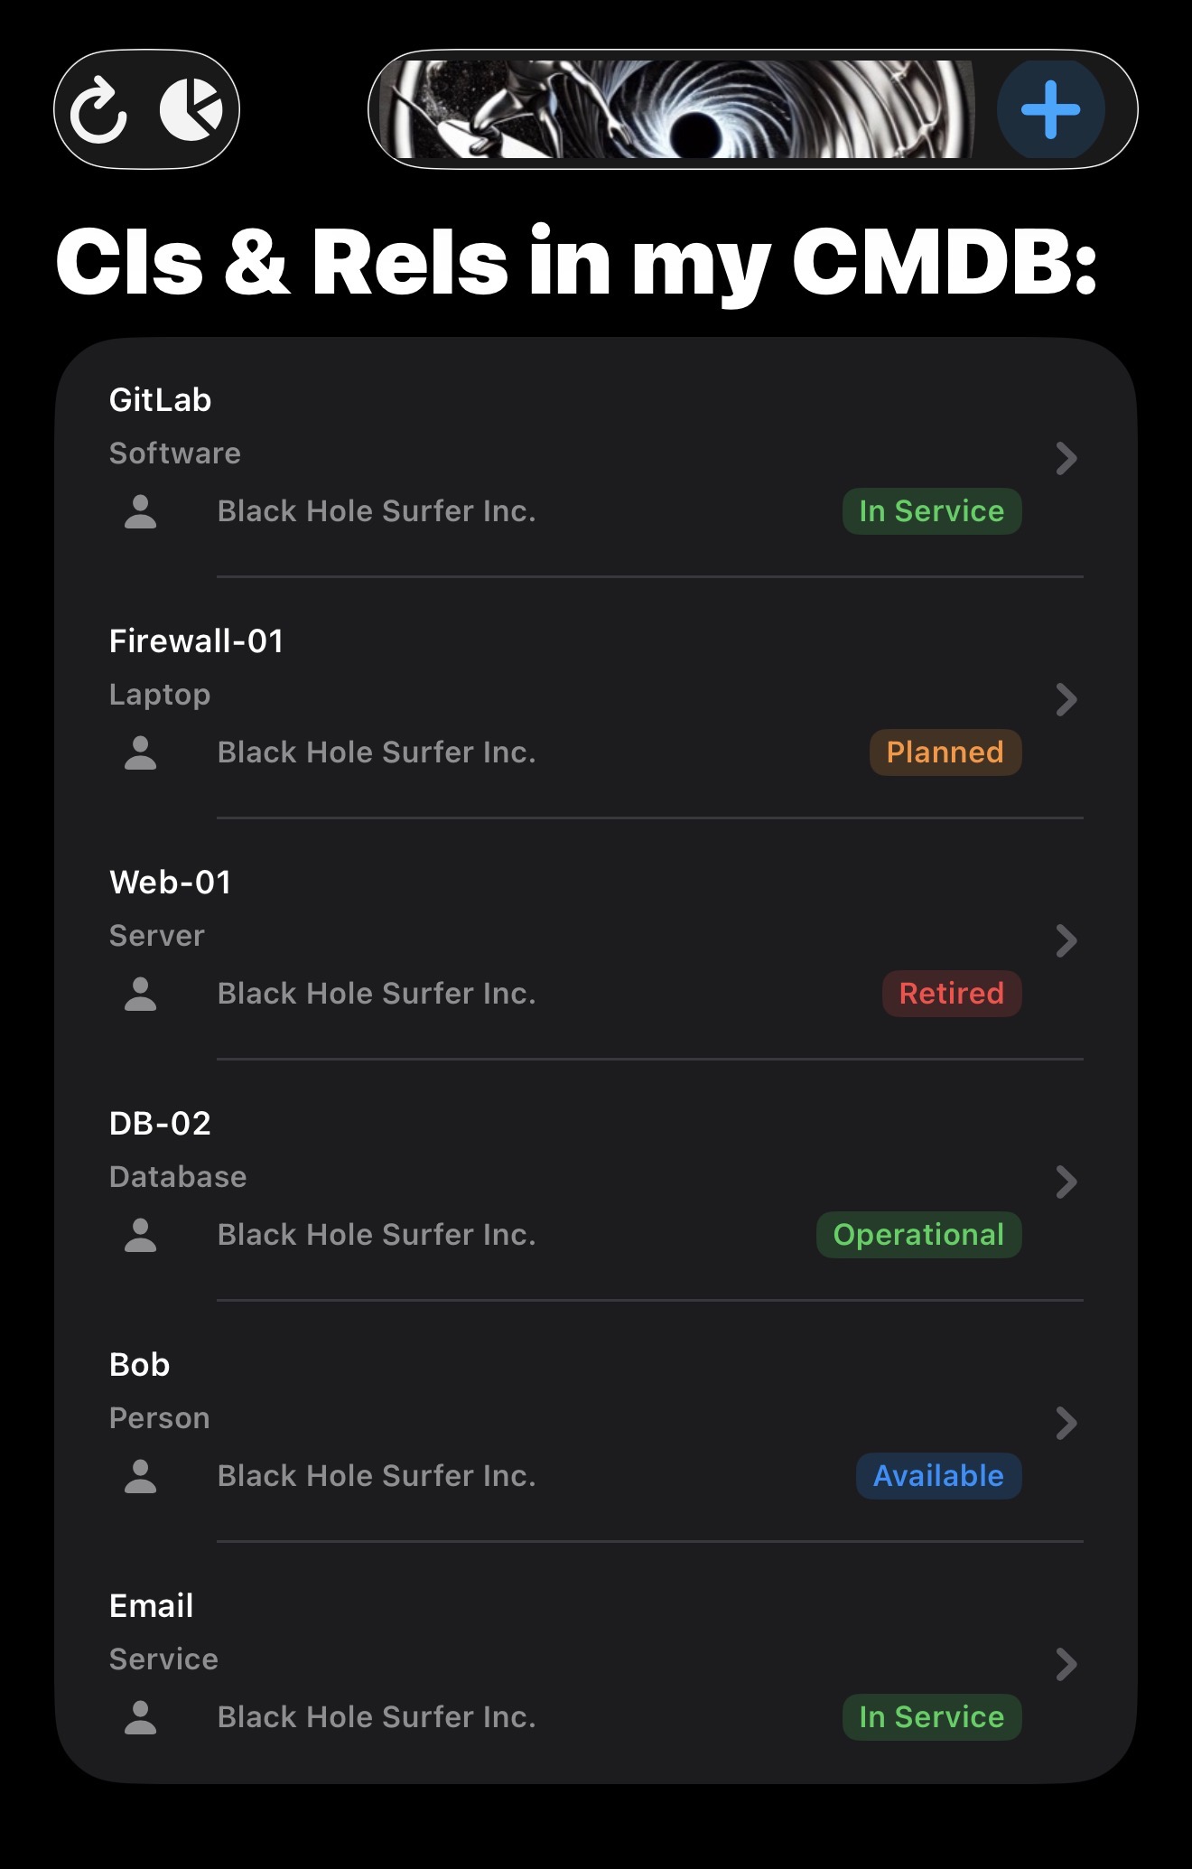Click owner person icon for DB-02
This screenshot has width=1192, height=1869.
pyautogui.click(x=140, y=1236)
